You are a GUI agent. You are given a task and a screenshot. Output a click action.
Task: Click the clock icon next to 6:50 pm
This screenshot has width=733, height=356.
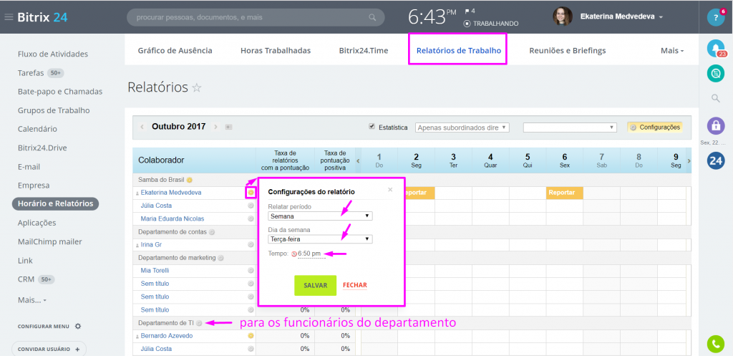[x=294, y=254]
